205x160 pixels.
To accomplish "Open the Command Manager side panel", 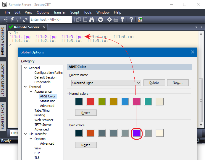I will (x=3, y=79).
